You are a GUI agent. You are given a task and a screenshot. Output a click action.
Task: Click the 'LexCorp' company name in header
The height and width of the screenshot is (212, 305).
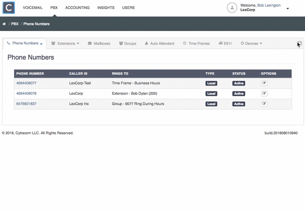click(x=248, y=10)
